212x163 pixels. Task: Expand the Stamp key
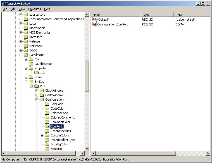26,77
